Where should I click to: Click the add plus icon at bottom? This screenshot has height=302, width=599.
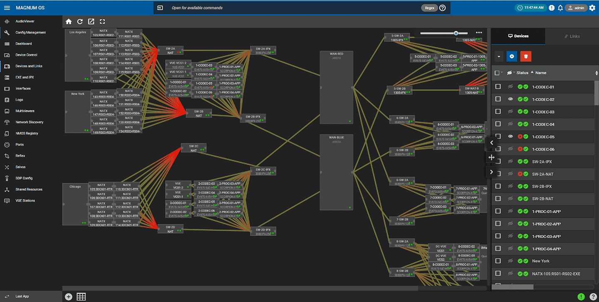[69, 297]
